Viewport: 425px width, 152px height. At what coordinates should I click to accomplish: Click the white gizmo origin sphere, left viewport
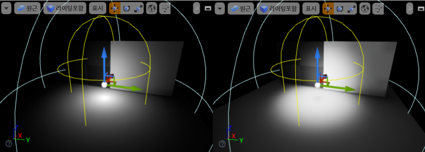pos(104,85)
